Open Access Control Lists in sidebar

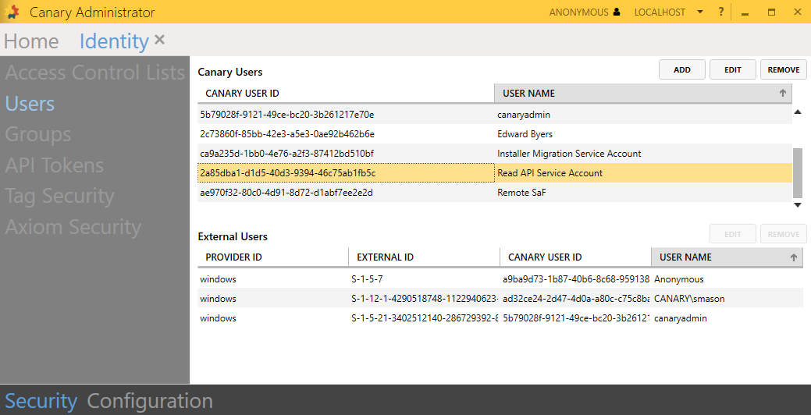pos(94,73)
